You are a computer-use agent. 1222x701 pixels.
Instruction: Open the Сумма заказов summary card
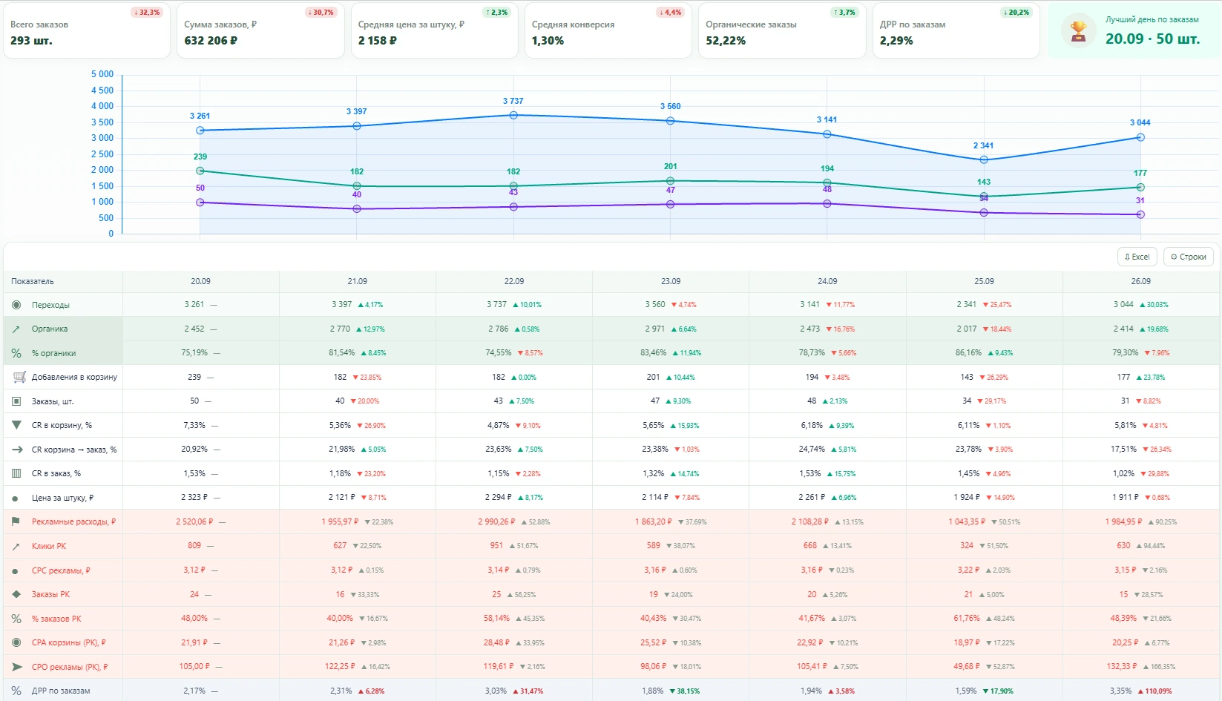(260, 30)
